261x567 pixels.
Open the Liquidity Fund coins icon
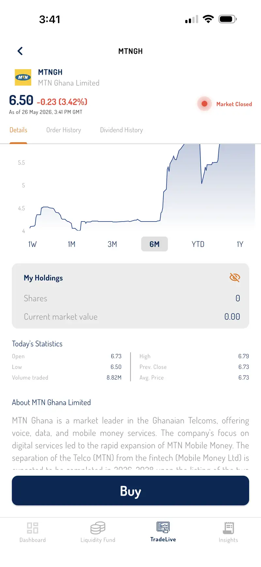coord(98,528)
